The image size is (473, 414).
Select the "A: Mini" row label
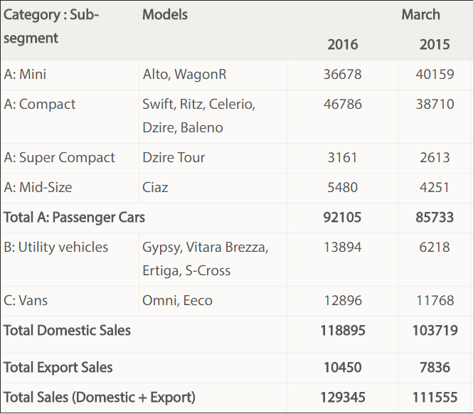tap(26, 74)
